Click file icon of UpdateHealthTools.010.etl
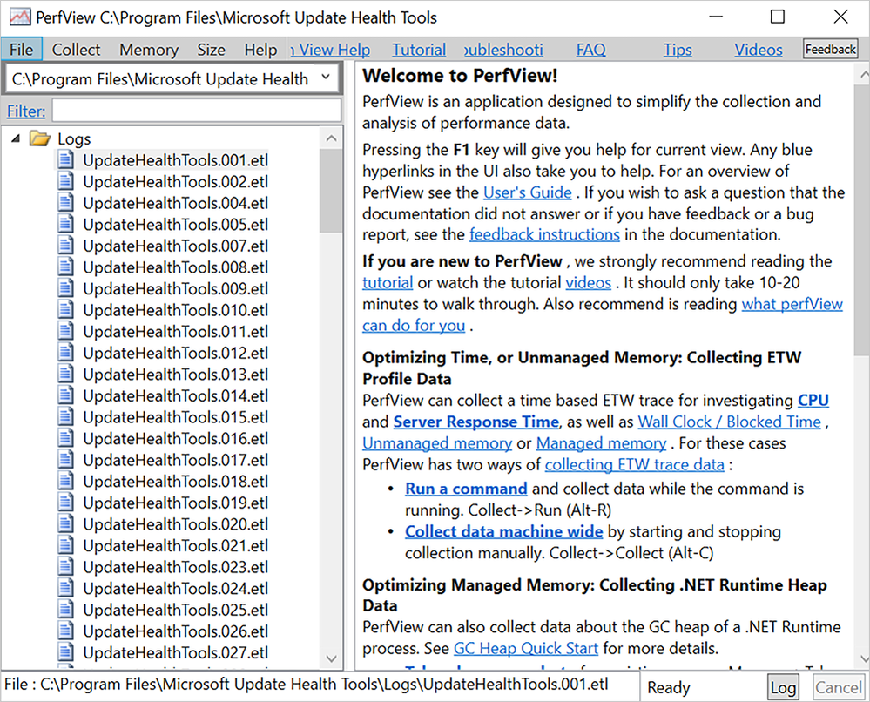870x702 pixels. [66, 310]
